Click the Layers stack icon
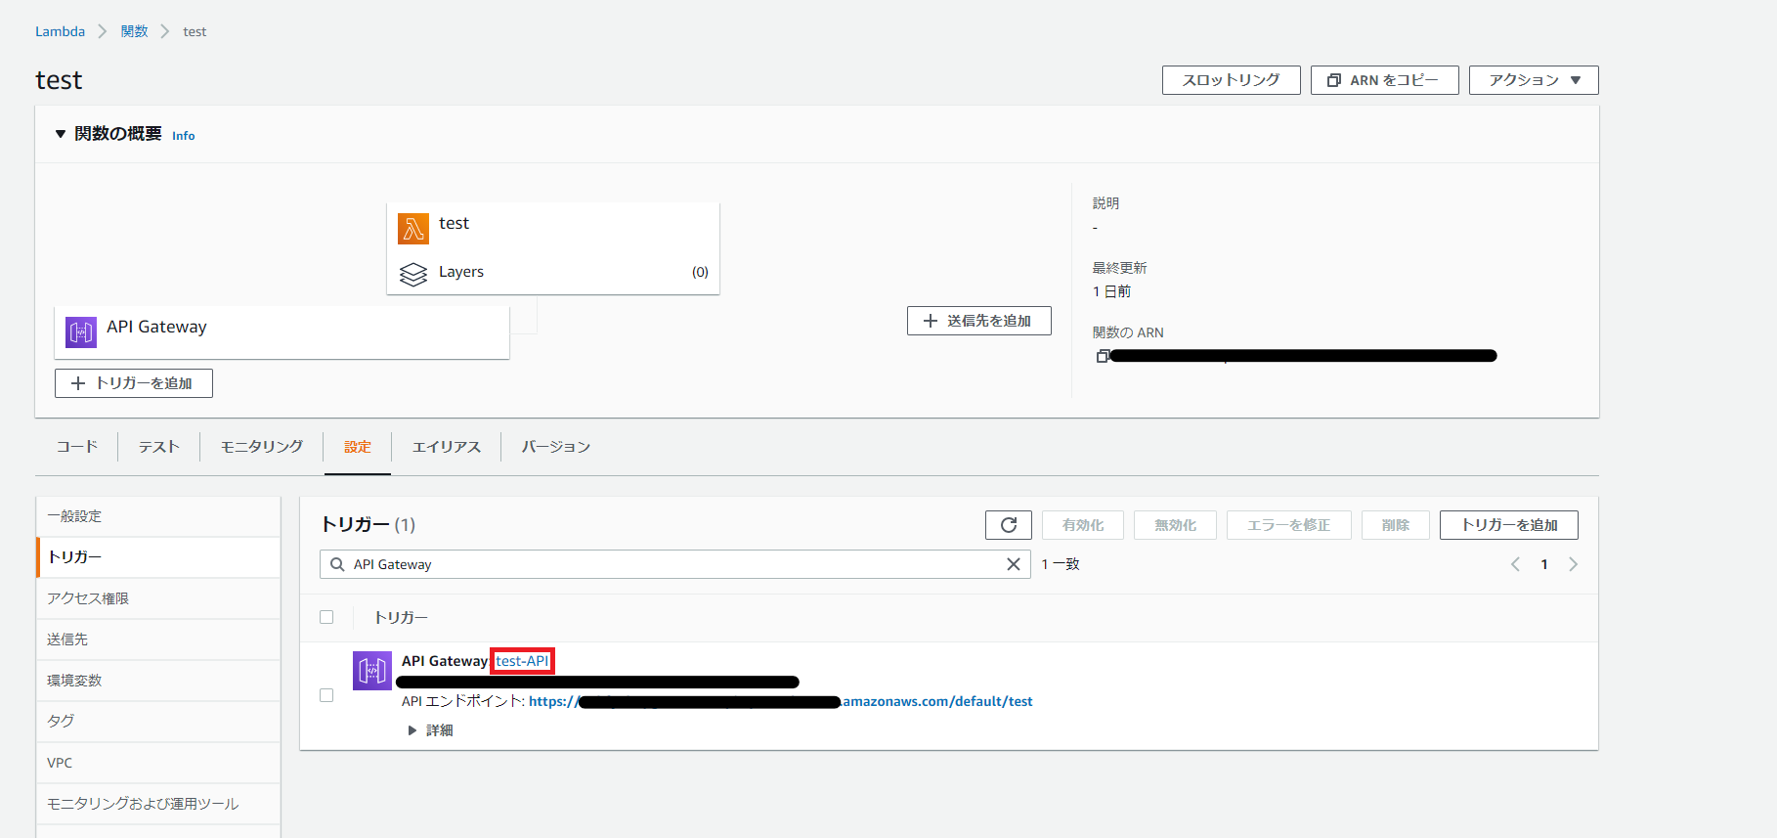This screenshot has height=838, width=1777. [413, 275]
